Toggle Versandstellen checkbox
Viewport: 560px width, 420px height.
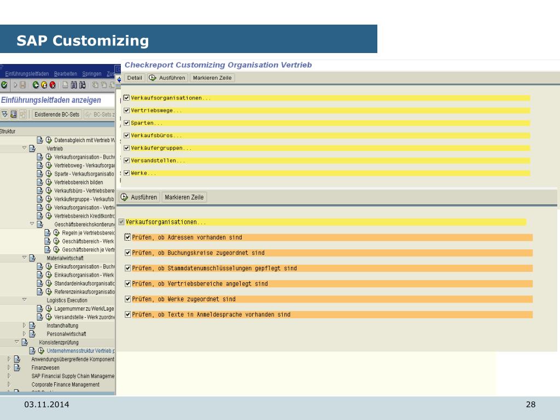click(x=126, y=160)
